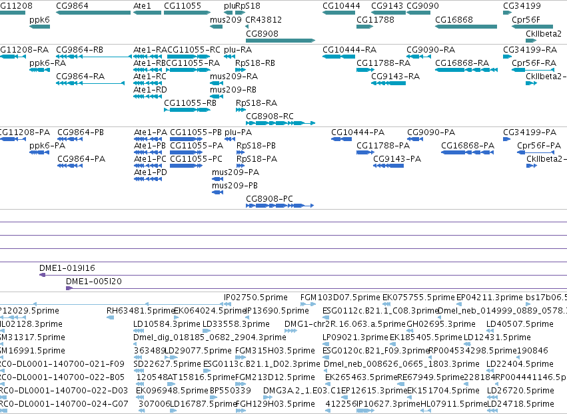Open the IP02750.5prime EST
Screen dimensions: 567x414
click(x=228, y=305)
